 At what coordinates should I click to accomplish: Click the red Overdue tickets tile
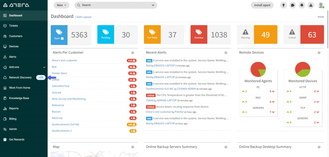click(x=199, y=35)
